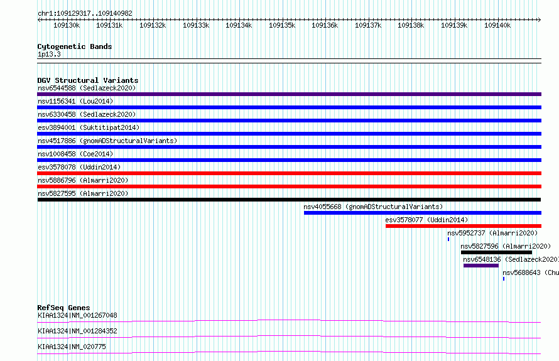Open the nsv6330458 (Sedlazeck2020) label
Screen dimensions: 559x361
(87, 114)
